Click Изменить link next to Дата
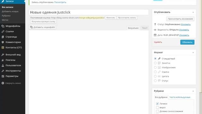 (184, 35)
